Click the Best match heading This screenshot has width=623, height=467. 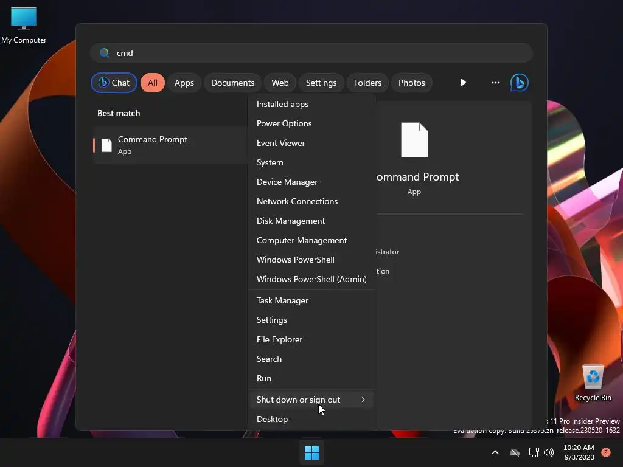[x=119, y=113]
